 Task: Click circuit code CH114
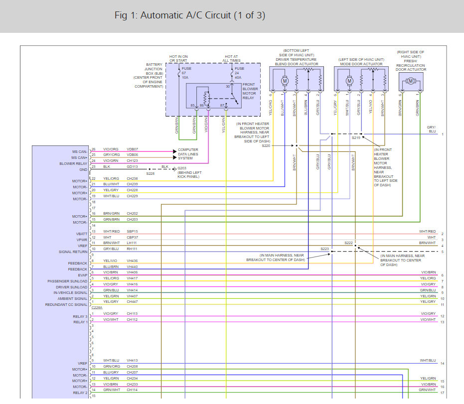pyautogui.click(x=132, y=390)
